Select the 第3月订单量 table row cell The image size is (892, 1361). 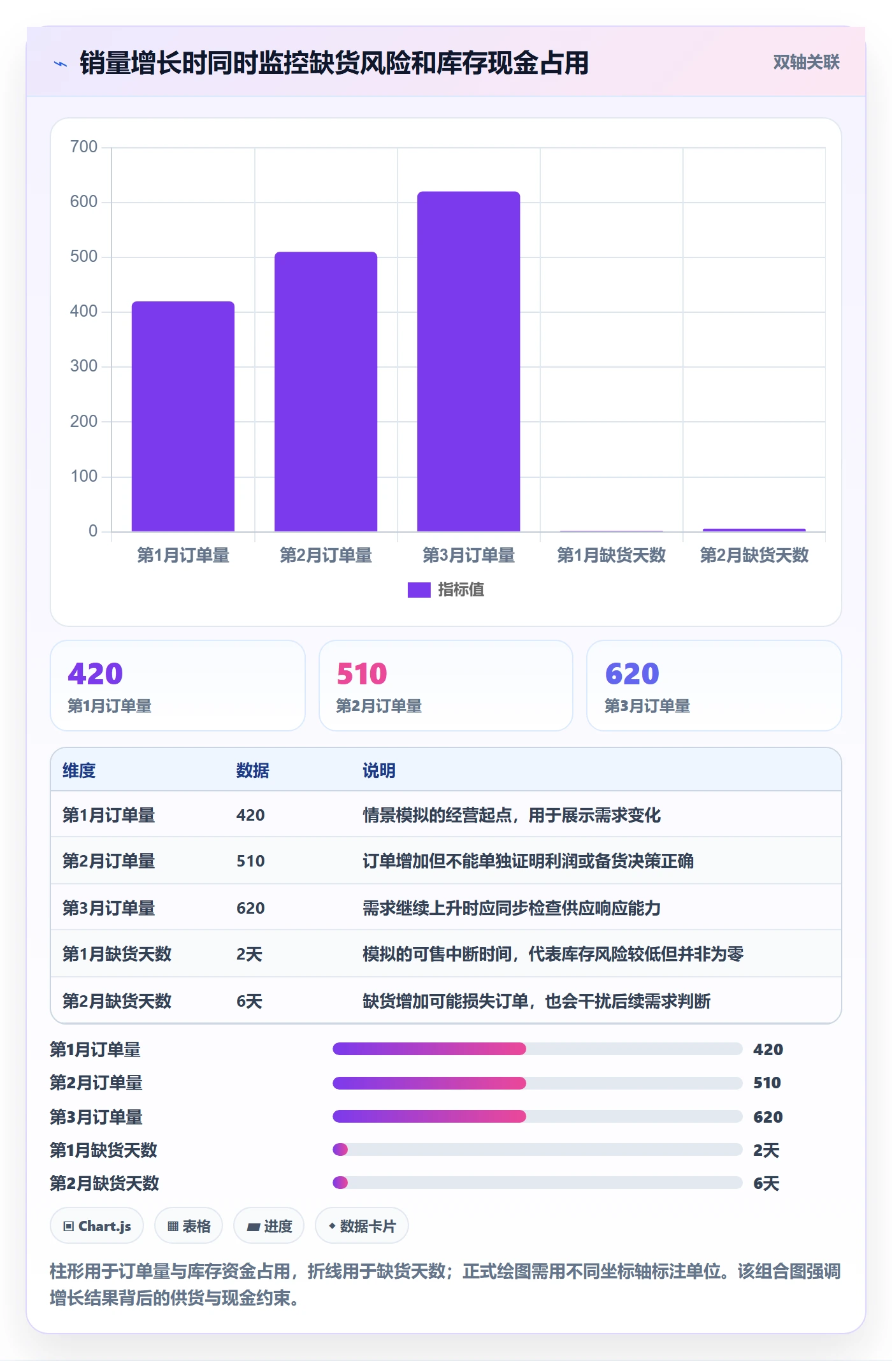108,909
